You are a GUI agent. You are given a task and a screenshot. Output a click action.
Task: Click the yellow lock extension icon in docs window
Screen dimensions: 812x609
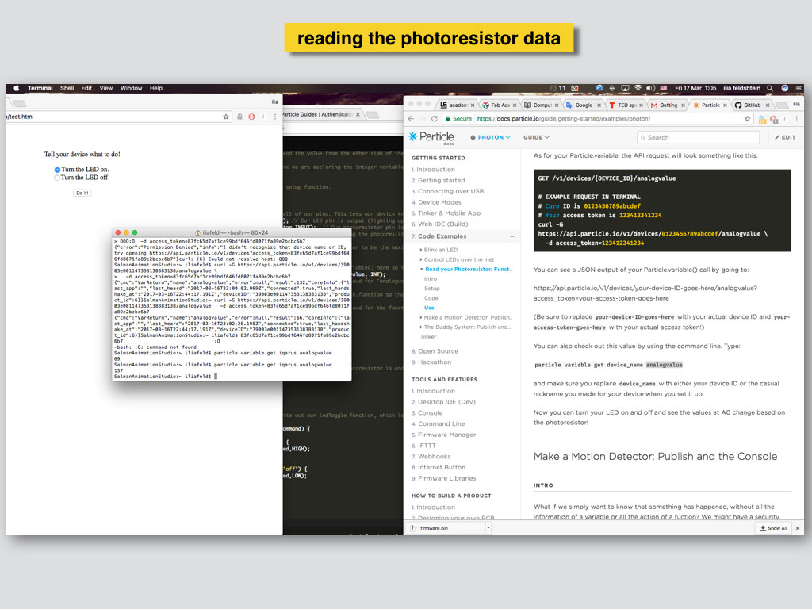point(762,119)
